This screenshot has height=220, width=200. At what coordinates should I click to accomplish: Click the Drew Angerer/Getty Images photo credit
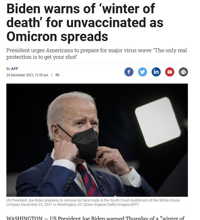coord(111,205)
